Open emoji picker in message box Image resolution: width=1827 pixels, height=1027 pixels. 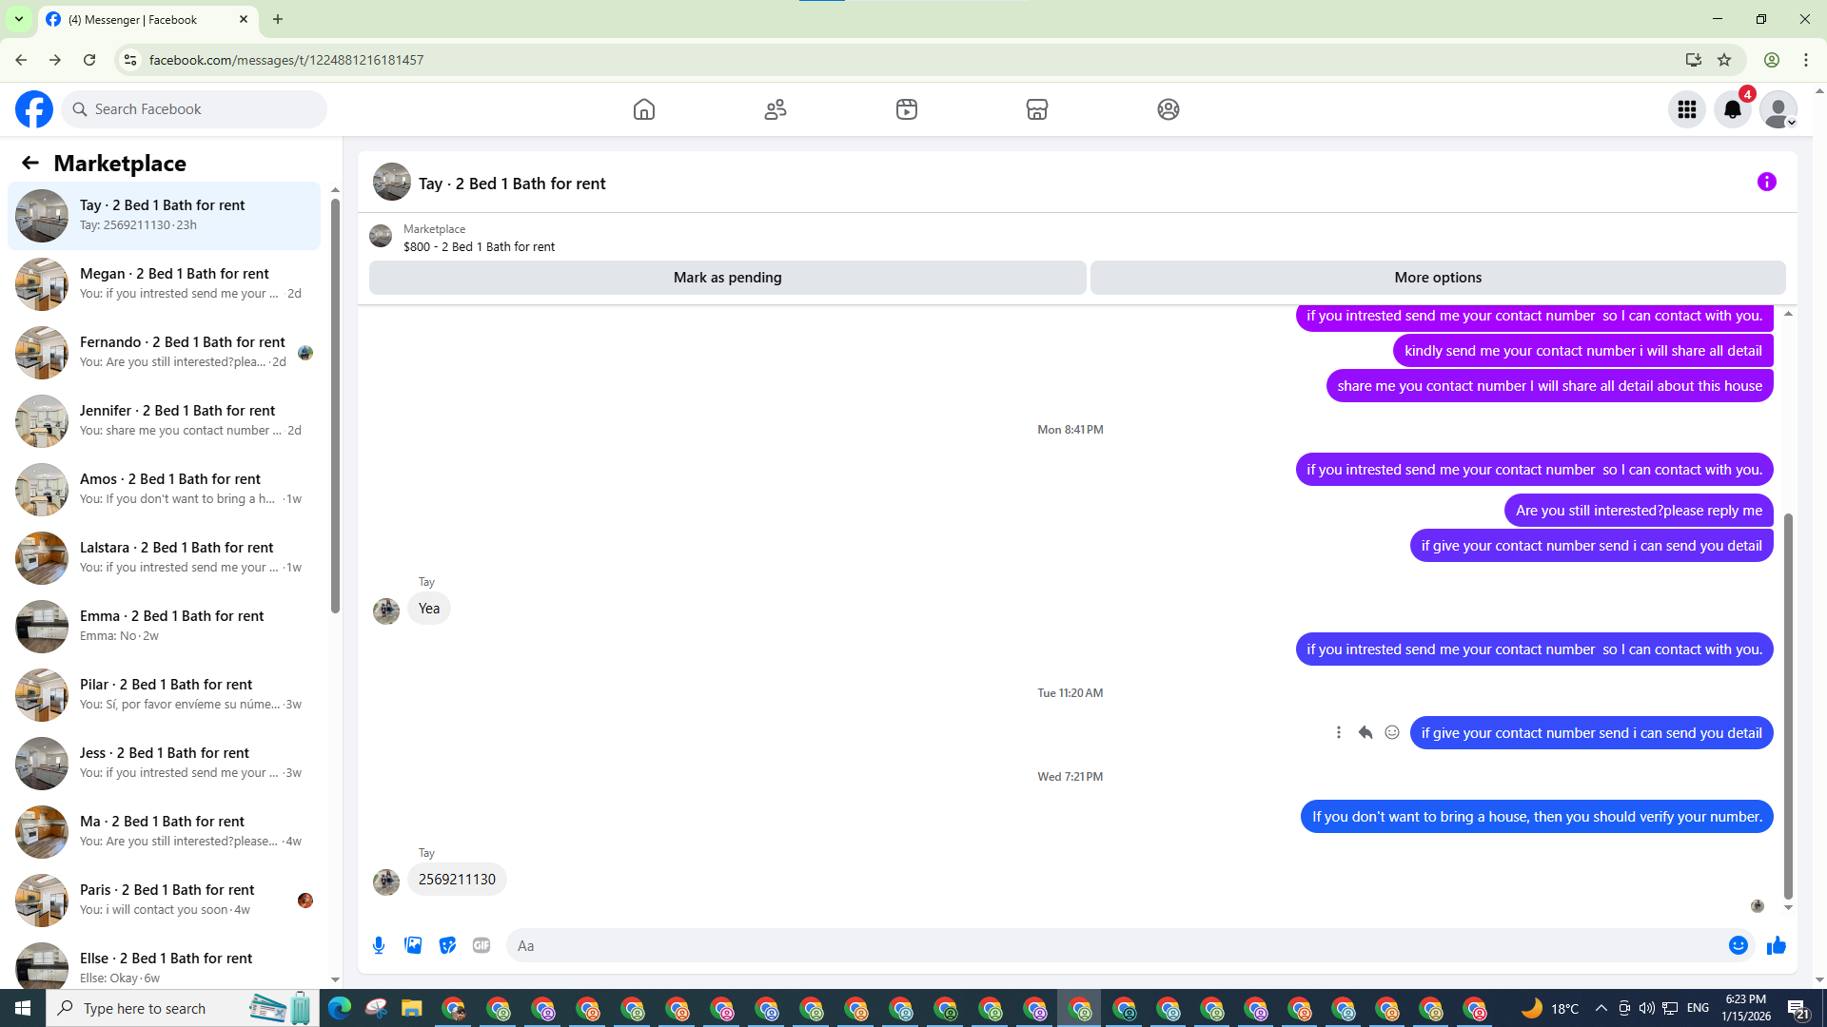(x=1738, y=945)
